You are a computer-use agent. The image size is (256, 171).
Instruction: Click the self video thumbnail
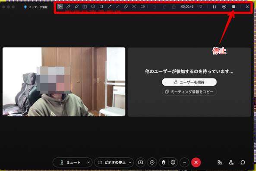[x=64, y=82]
